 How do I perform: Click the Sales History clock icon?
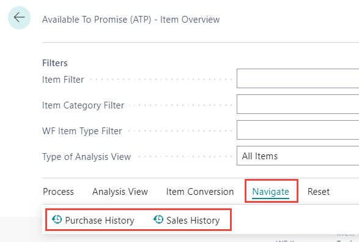click(x=158, y=219)
